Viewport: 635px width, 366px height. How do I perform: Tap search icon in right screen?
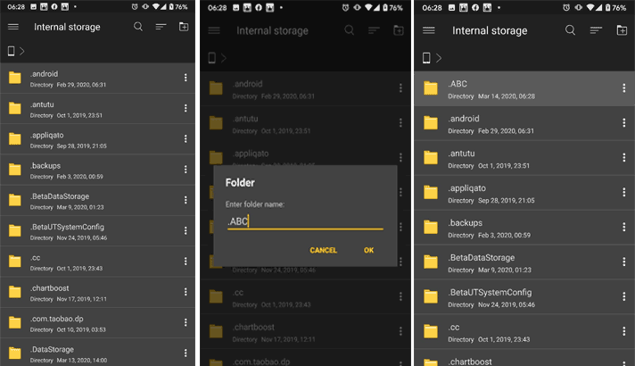point(570,30)
